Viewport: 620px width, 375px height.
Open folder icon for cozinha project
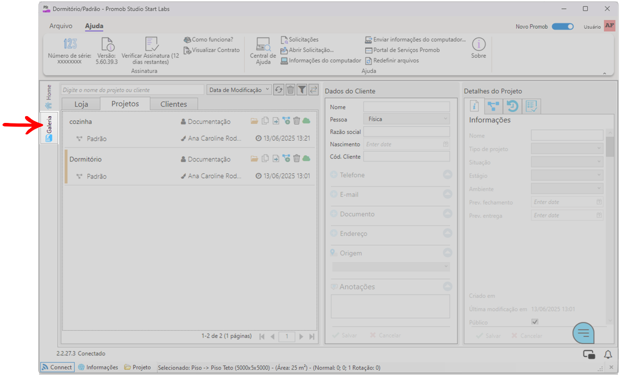pyautogui.click(x=254, y=121)
